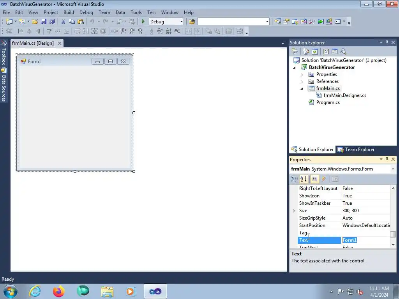Screen dimensions: 399x299
Task: Click View Code icon in Solution Explorer
Action: coord(326,52)
